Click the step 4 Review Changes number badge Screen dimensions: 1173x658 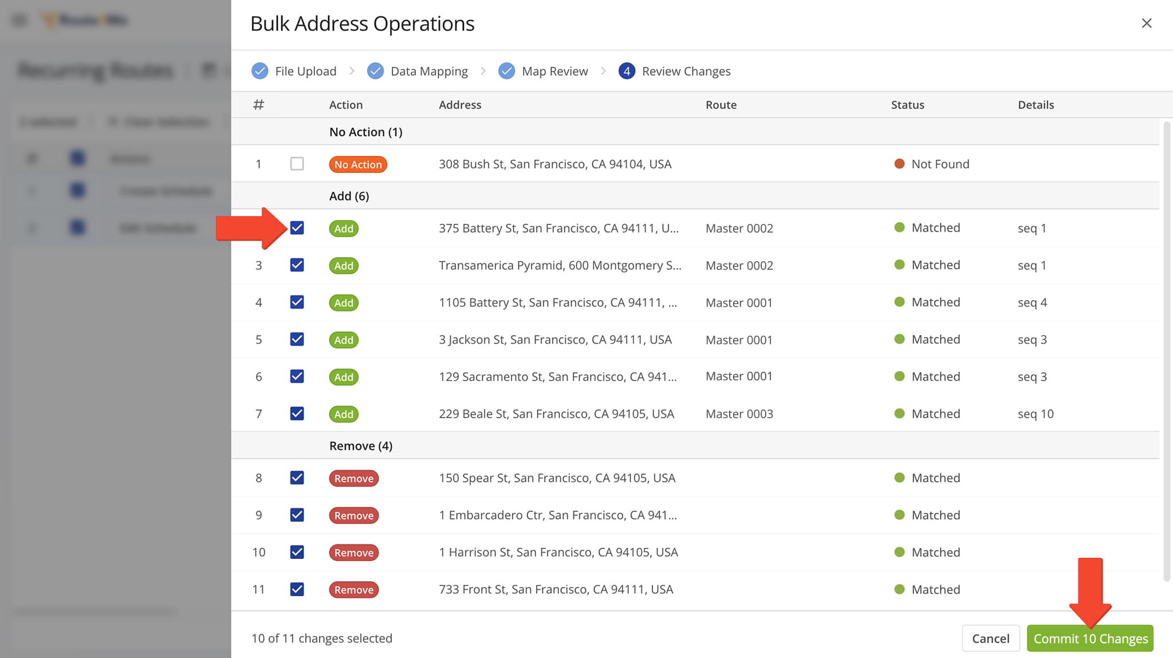click(x=627, y=71)
